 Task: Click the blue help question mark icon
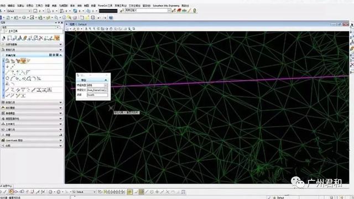111,18
